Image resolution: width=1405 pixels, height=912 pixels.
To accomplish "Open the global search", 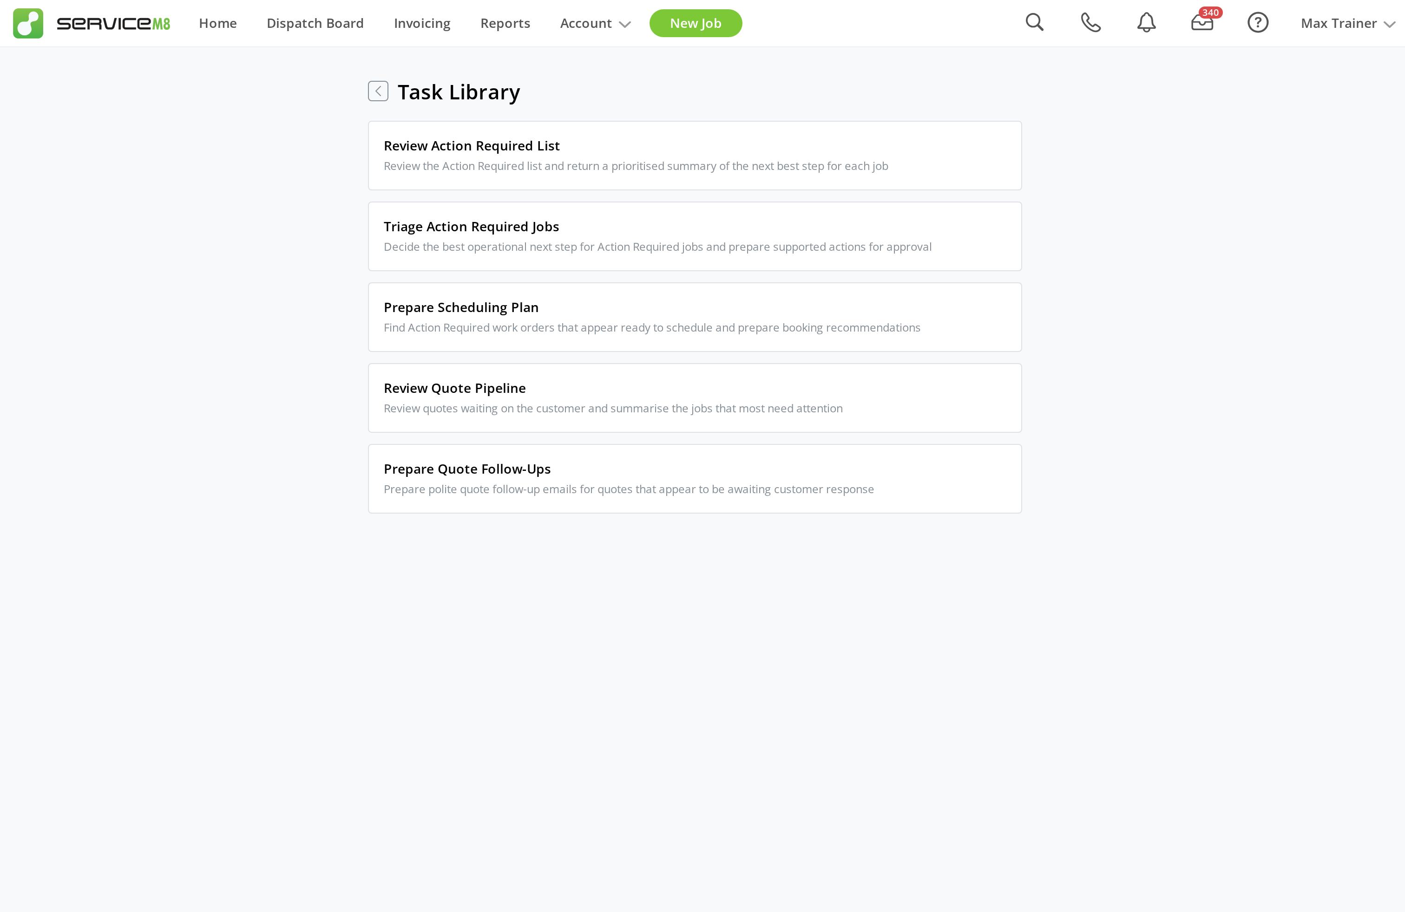I will (1035, 22).
